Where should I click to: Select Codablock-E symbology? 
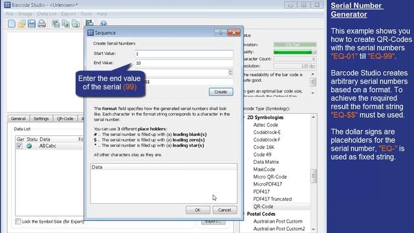(267, 132)
